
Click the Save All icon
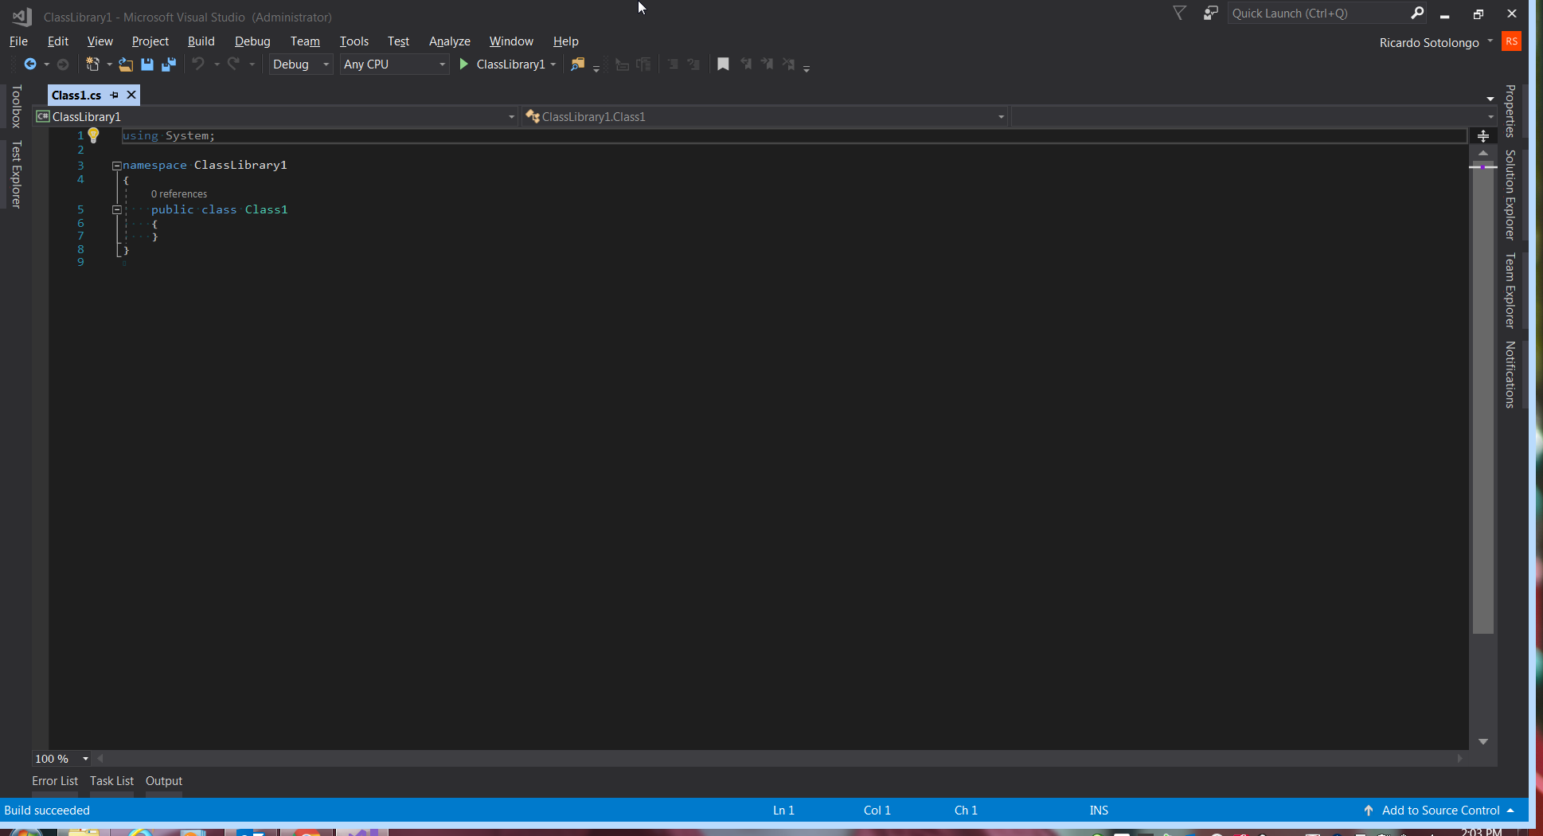click(169, 64)
